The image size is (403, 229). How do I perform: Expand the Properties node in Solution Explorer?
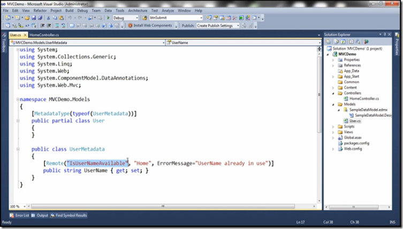(x=333, y=59)
